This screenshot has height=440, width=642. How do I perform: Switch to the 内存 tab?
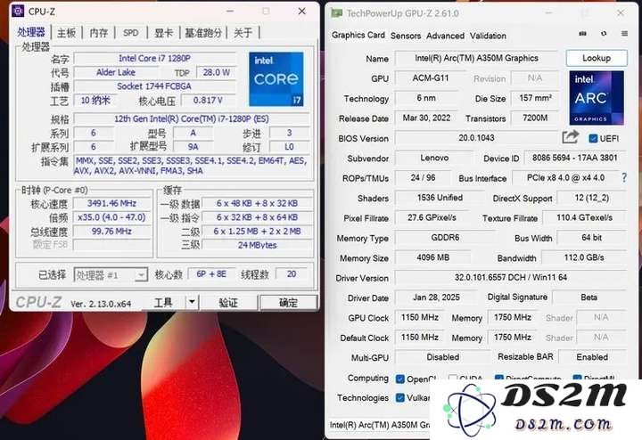pyautogui.click(x=99, y=33)
